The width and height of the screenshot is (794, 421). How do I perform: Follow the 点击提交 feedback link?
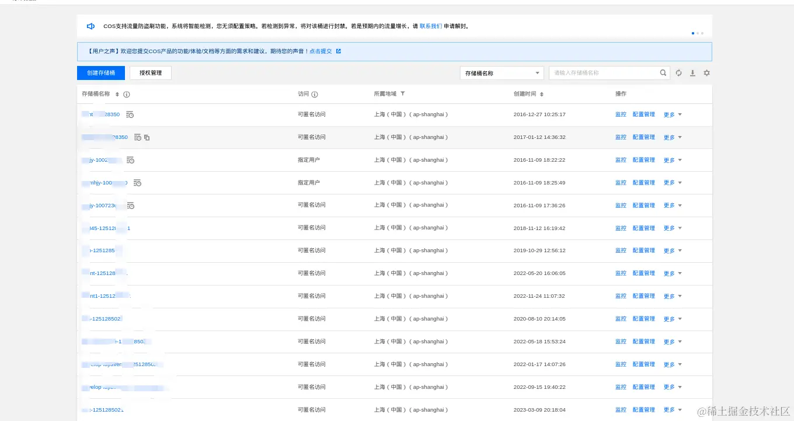pos(321,51)
